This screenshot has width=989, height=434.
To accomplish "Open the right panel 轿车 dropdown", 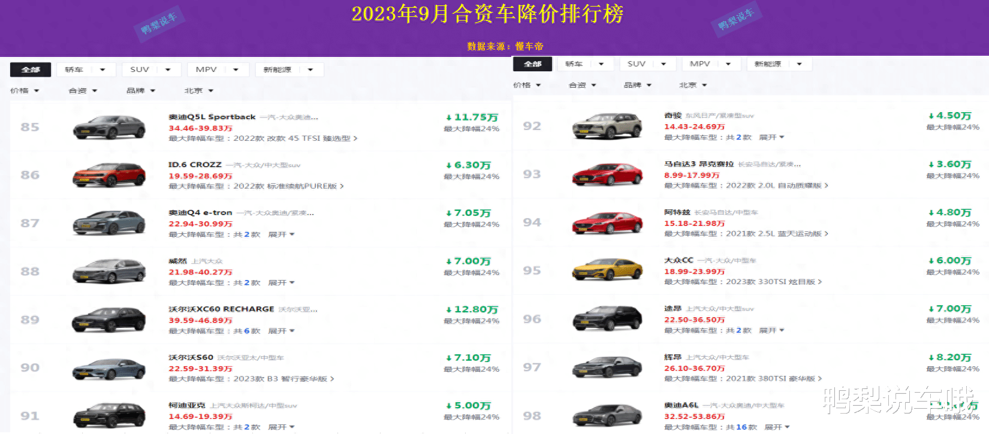I will [x=585, y=64].
